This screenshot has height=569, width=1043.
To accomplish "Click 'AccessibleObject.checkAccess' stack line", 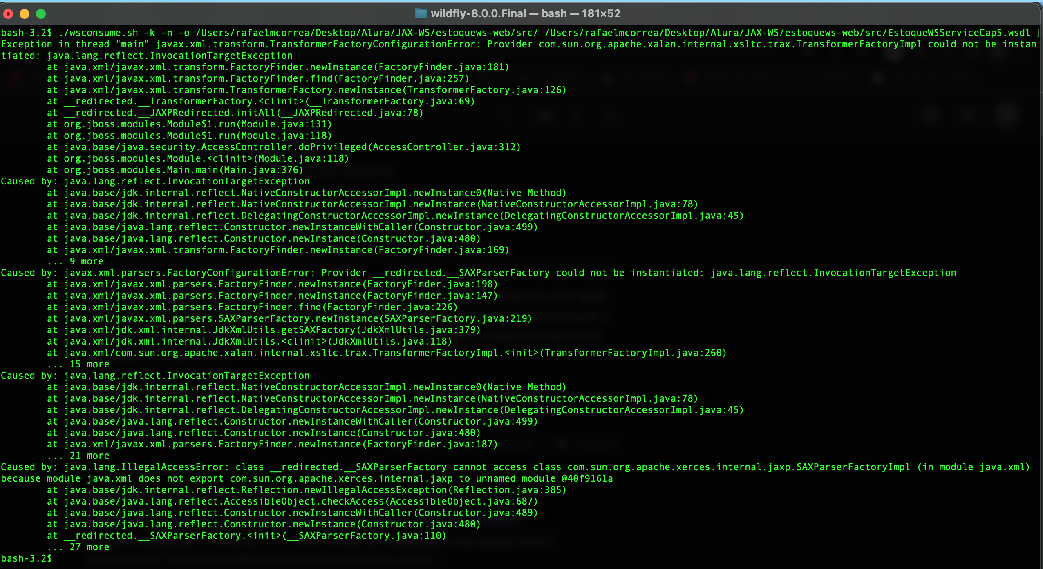I will (292, 501).
